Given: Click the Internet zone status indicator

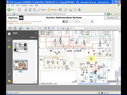Looking at the screenshot, I should pos(105,93).
